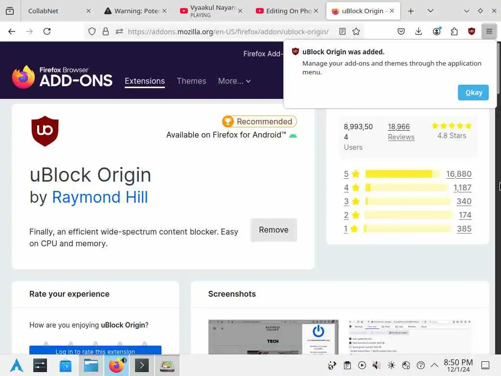Open the application launcher in taskbar

pos(16,365)
